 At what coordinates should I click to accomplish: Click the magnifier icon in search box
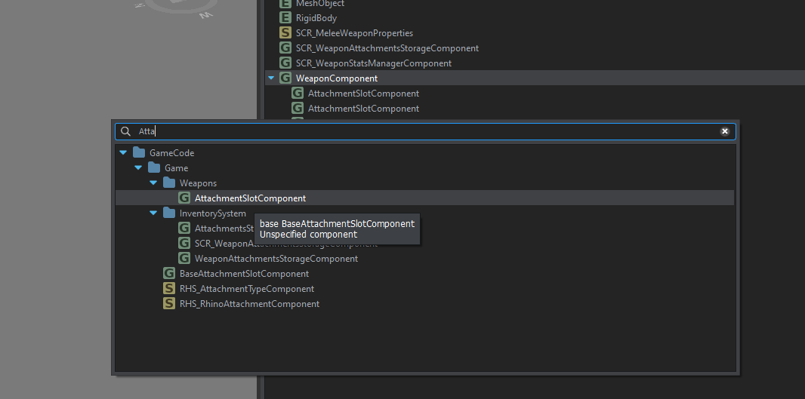(126, 131)
